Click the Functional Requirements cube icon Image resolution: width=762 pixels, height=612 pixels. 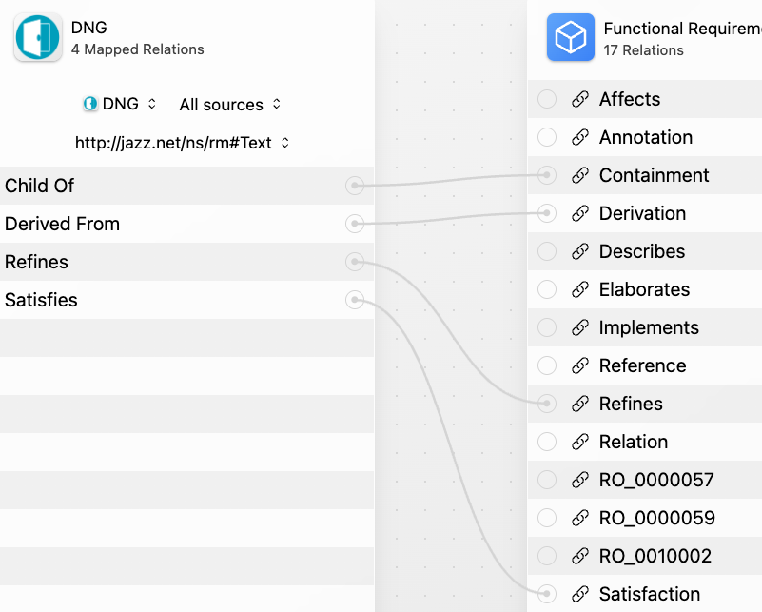coord(571,37)
